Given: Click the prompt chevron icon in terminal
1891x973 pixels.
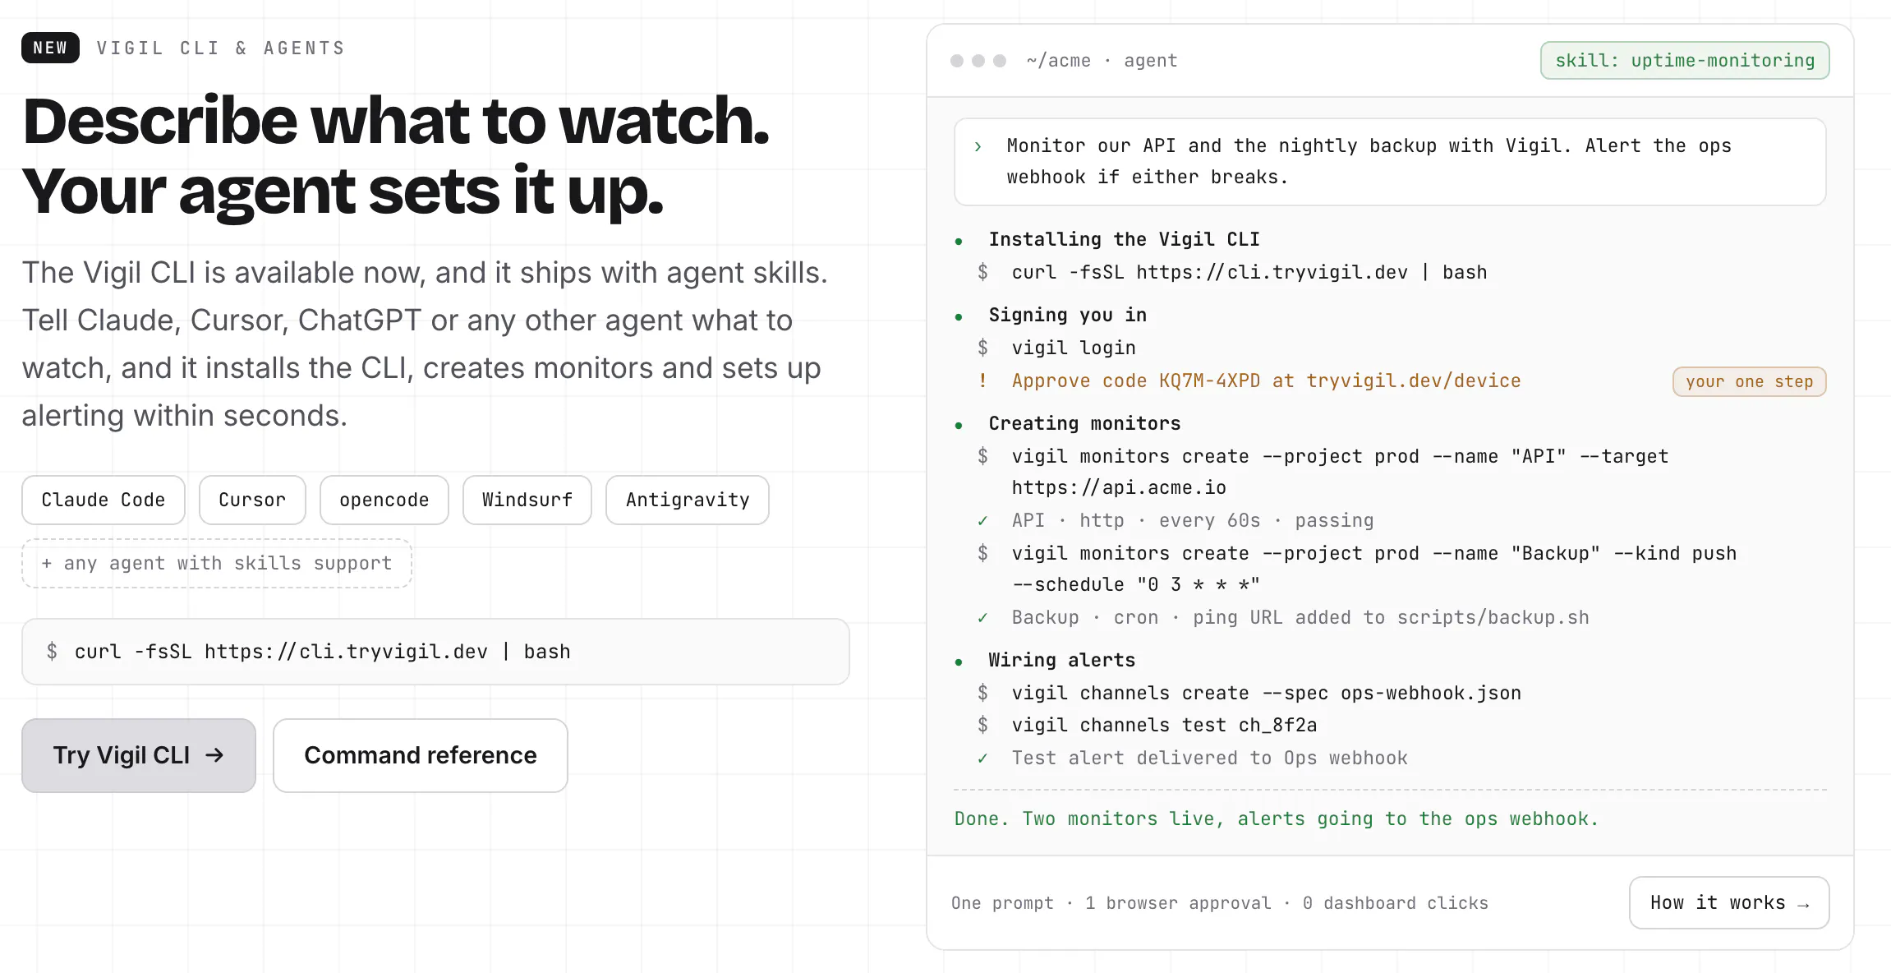Looking at the screenshot, I should [x=978, y=146].
